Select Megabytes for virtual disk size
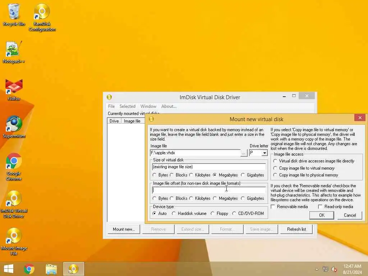Viewport: 368px width, 276px height. click(x=226, y=175)
